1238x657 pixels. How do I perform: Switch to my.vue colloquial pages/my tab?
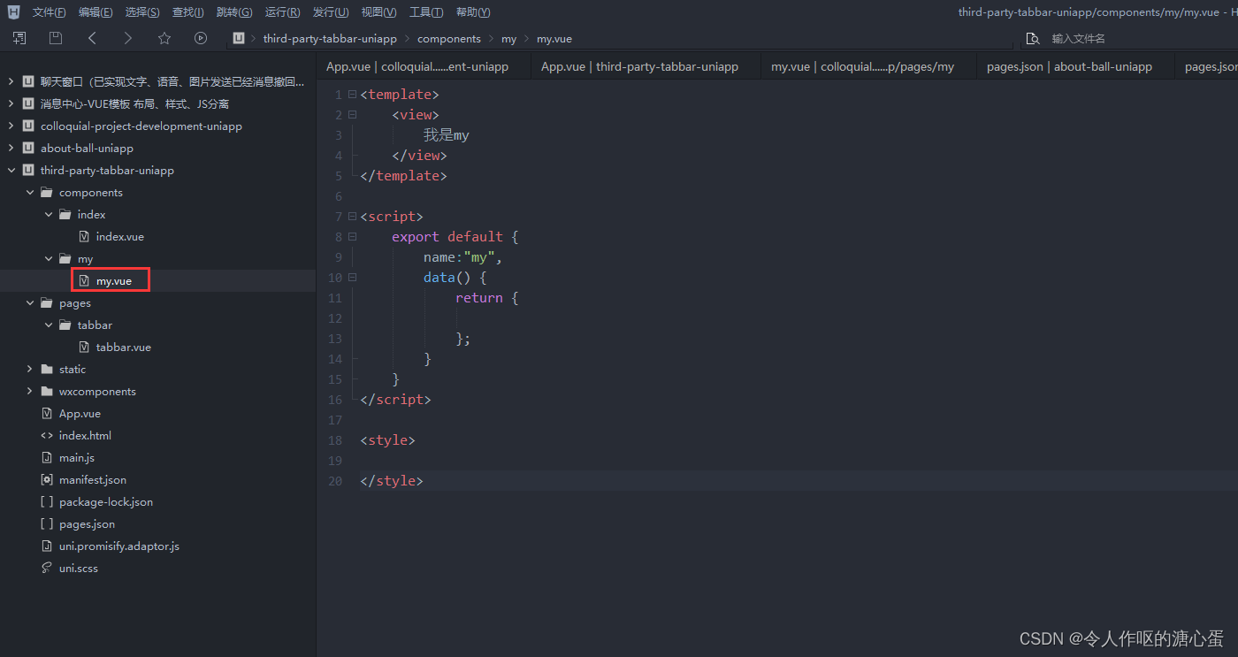coord(862,66)
